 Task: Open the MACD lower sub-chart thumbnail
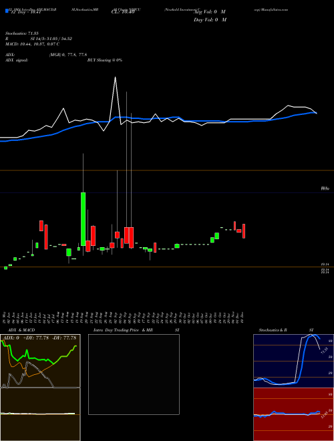click(x=40, y=414)
